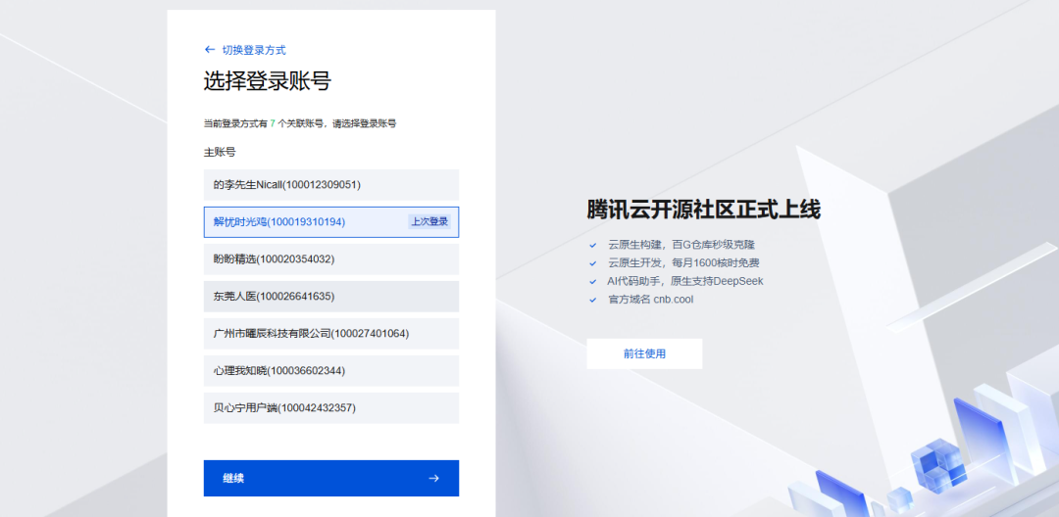Select account 盼盼精选(100020354032)
The image size is (1059, 517).
331,258
